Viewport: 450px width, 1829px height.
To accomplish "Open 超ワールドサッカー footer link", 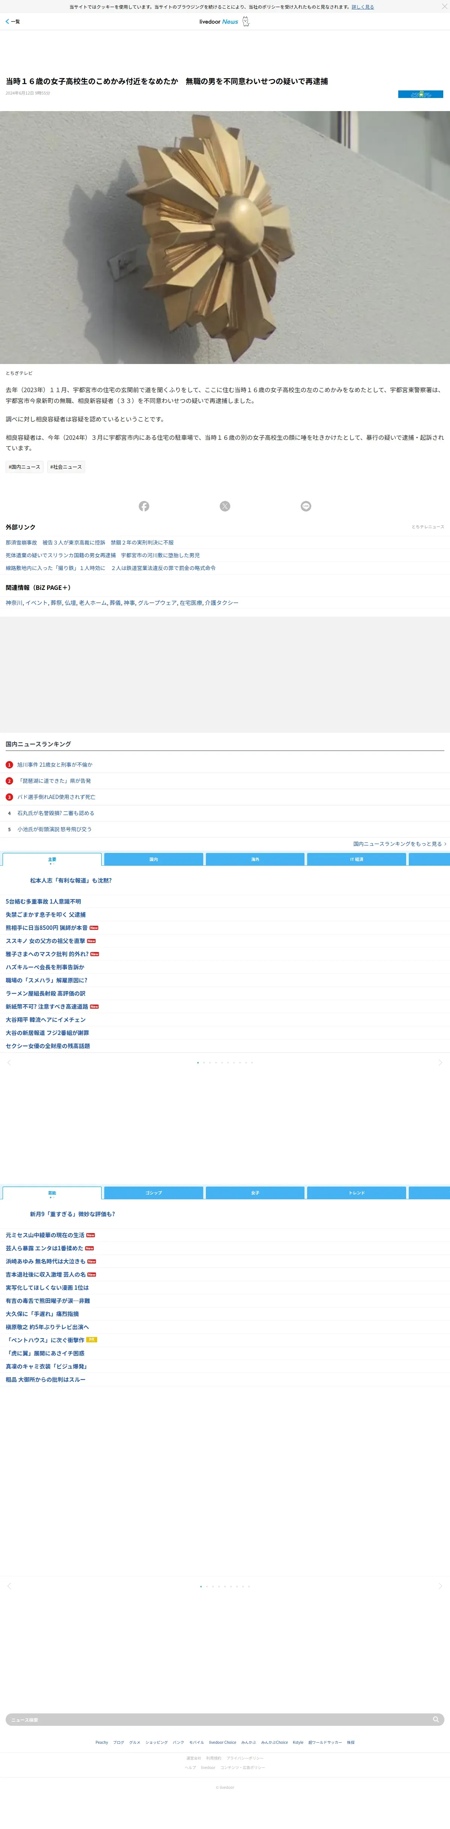I will (325, 1742).
